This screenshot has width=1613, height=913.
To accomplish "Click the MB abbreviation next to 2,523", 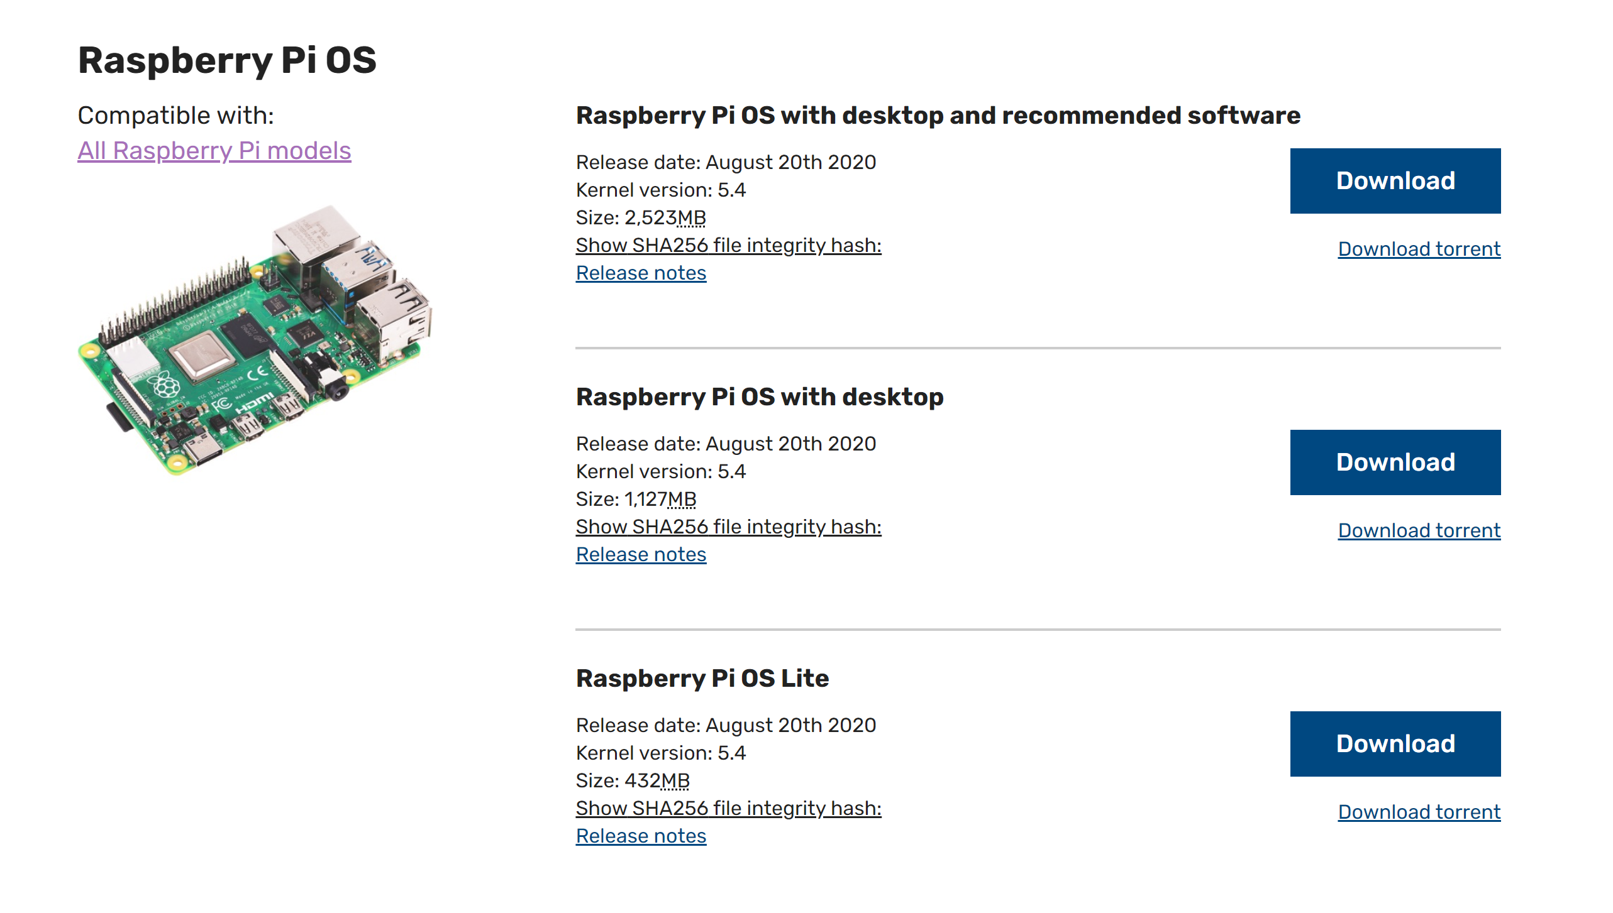I will (691, 217).
